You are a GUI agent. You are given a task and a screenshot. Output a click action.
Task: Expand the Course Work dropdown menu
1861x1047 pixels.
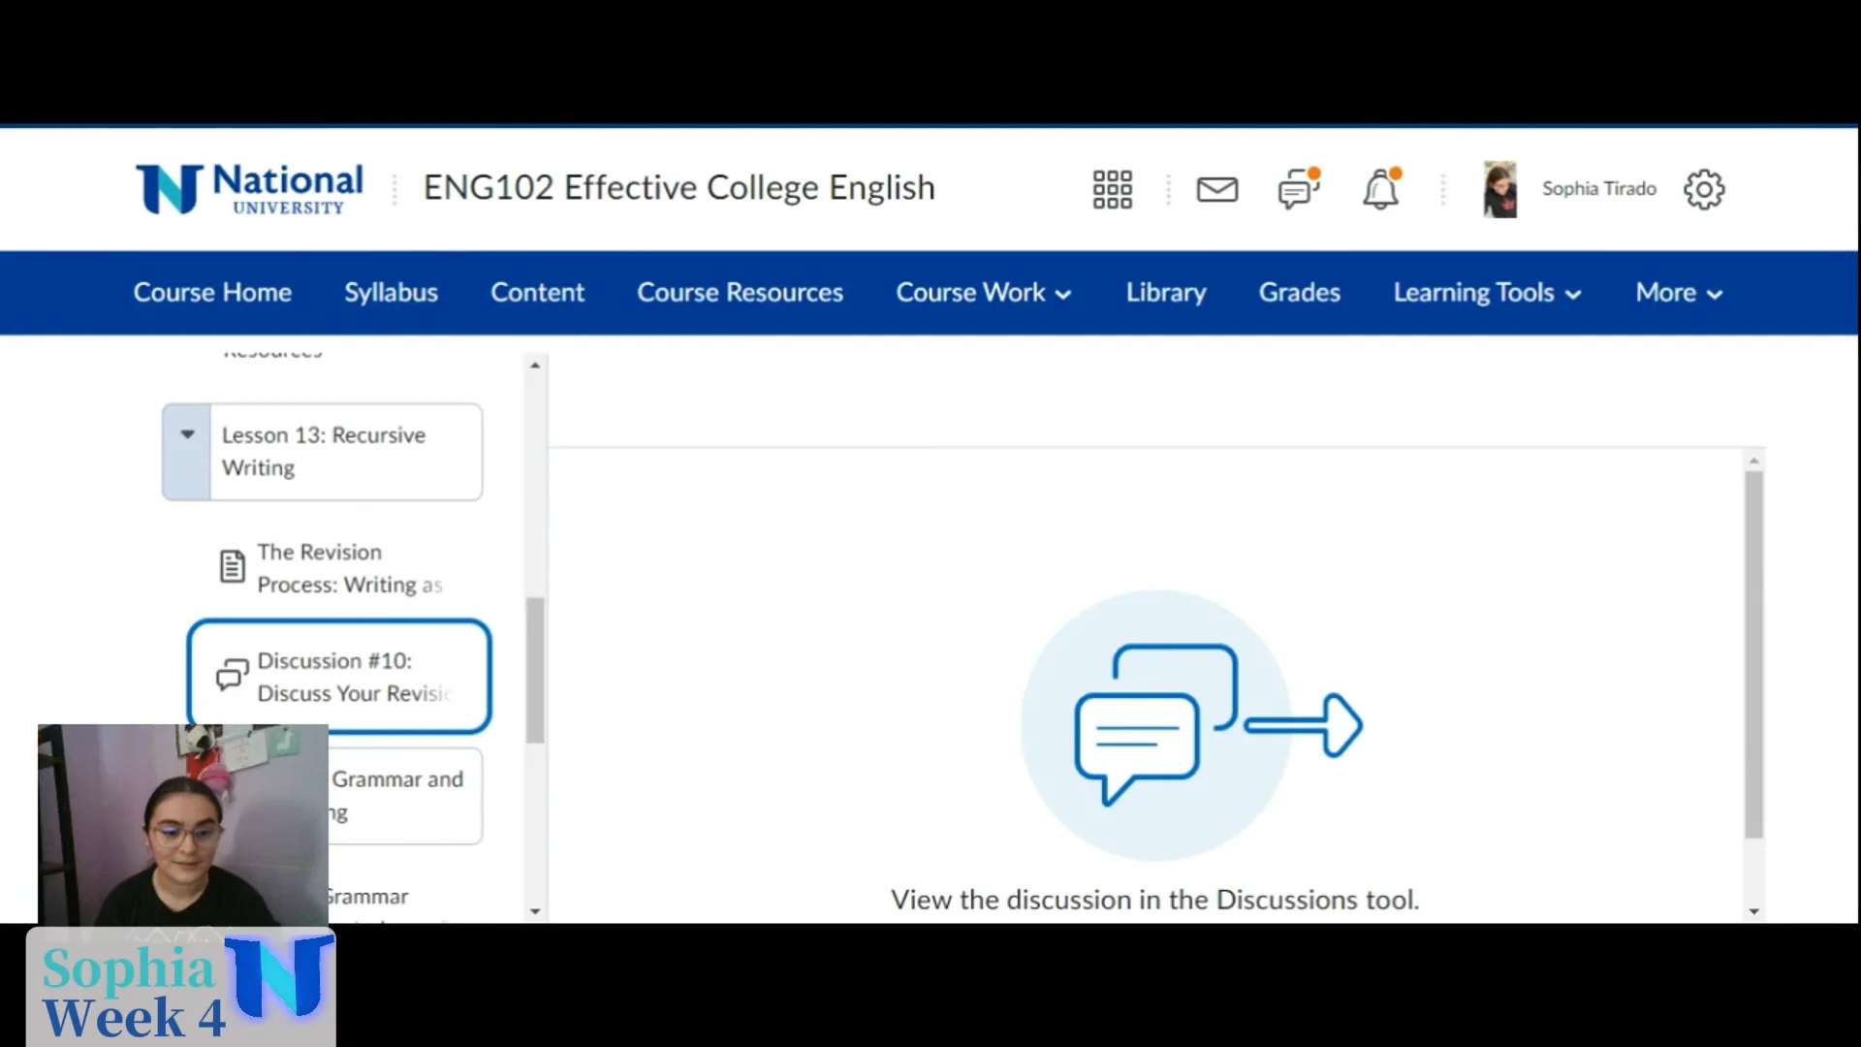click(983, 293)
